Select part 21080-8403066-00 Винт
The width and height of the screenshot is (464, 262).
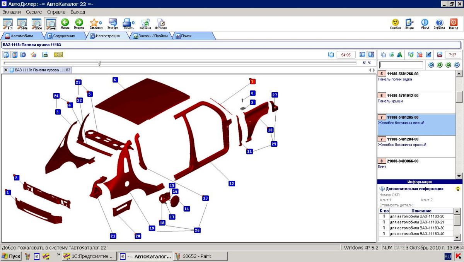416,168
